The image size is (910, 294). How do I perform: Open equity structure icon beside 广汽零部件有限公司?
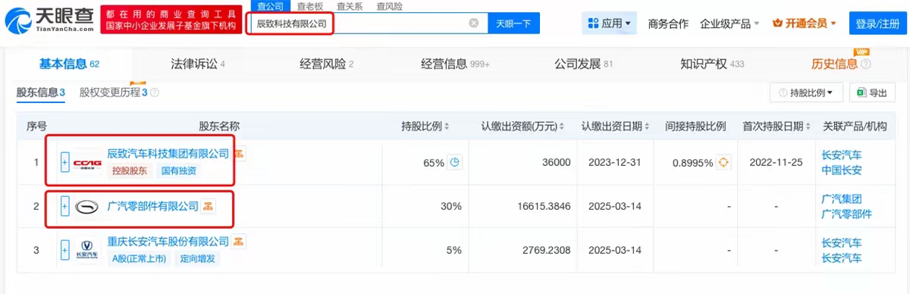[x=209, y=206]
